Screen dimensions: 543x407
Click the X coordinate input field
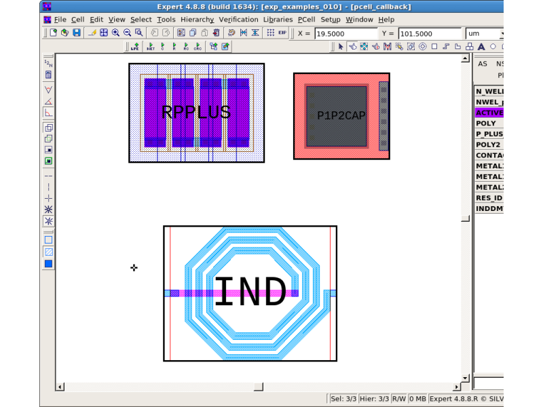(346, 33)
